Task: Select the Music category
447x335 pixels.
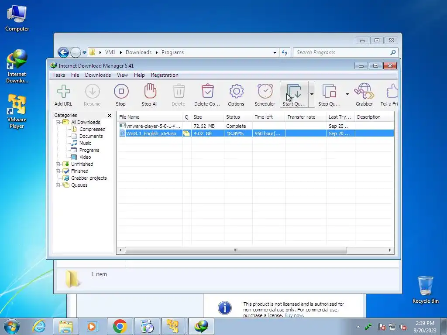Action: click(85, 143)
